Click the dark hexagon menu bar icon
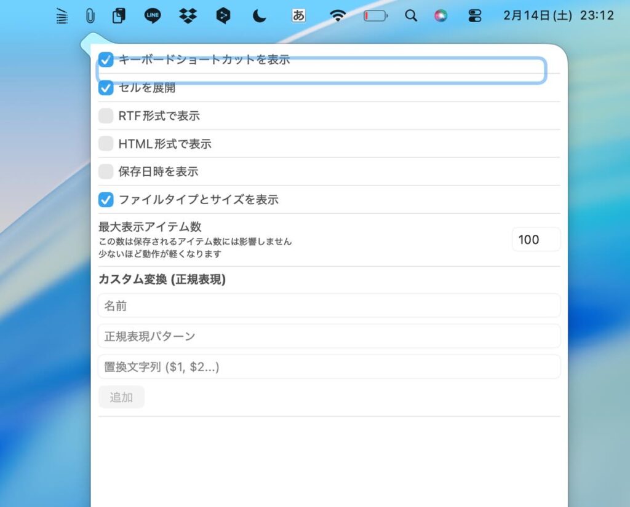 tap(223, 16)
